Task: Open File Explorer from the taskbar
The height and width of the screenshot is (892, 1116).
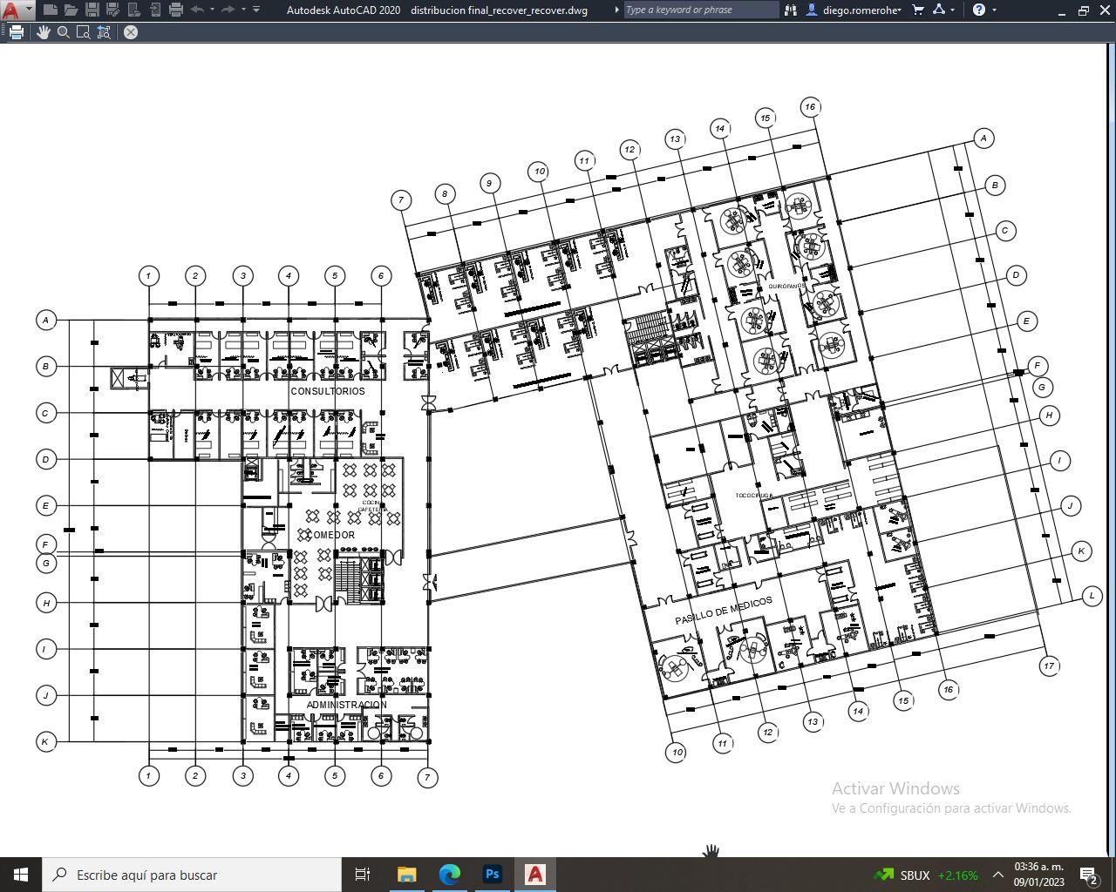Action: point(406,875)
